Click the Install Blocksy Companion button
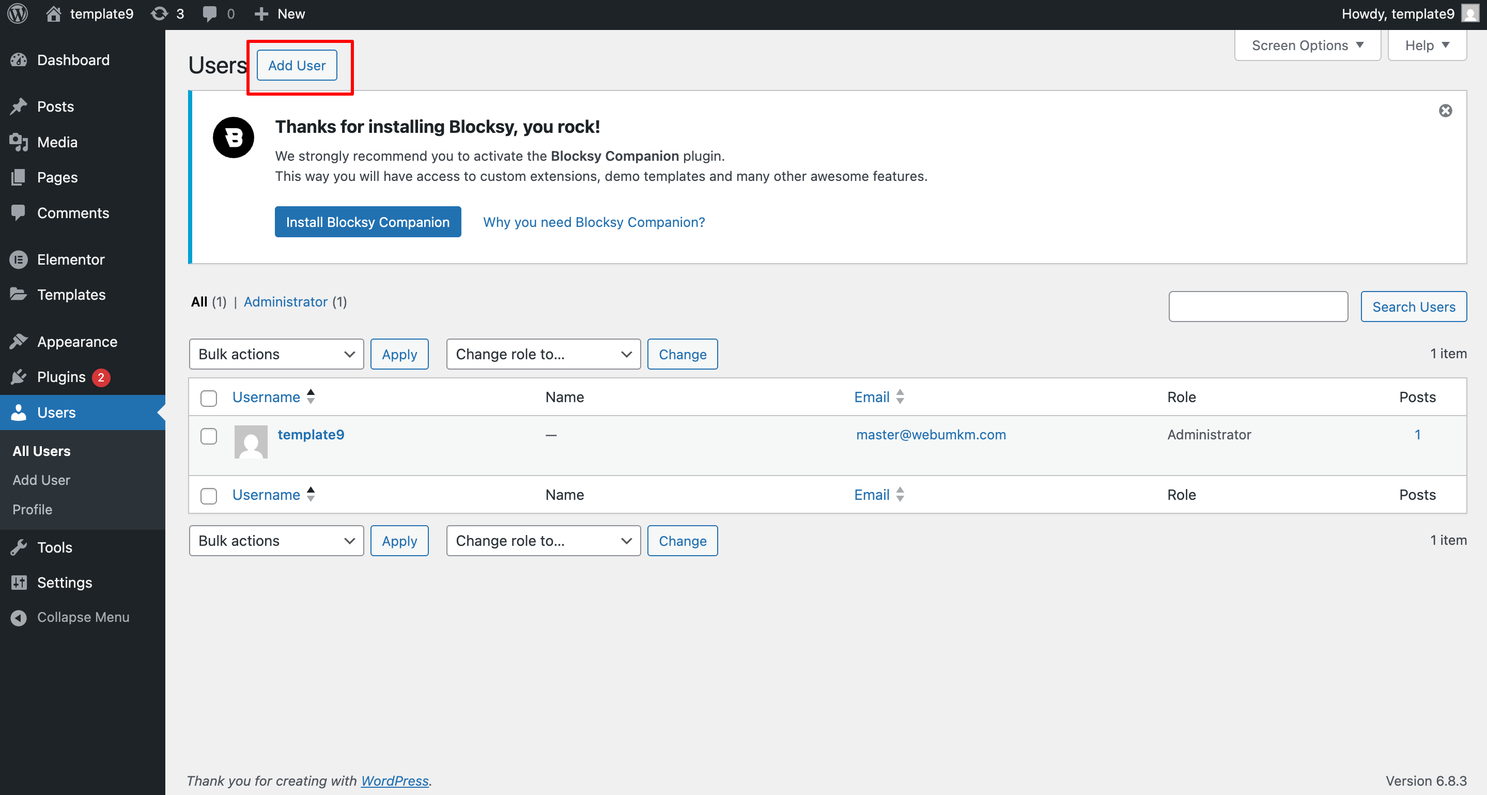The width and height of the screenshot is (1487, 795). coord(368,222)
